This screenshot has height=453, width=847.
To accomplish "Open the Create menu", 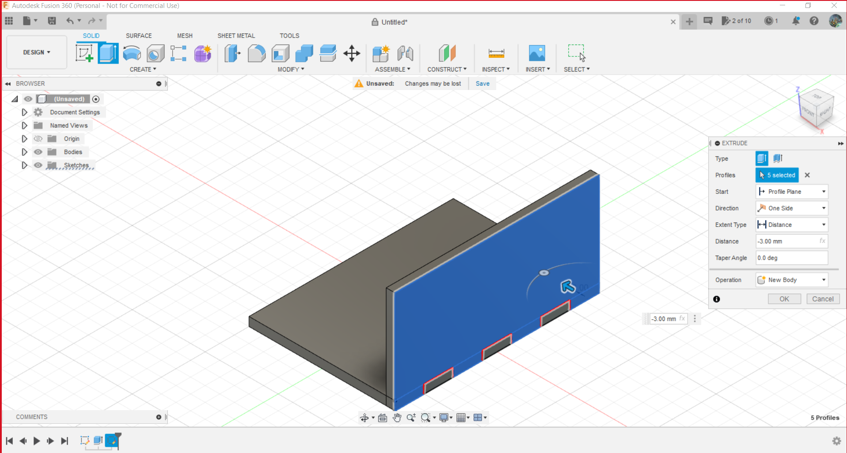I will point(143,69).
